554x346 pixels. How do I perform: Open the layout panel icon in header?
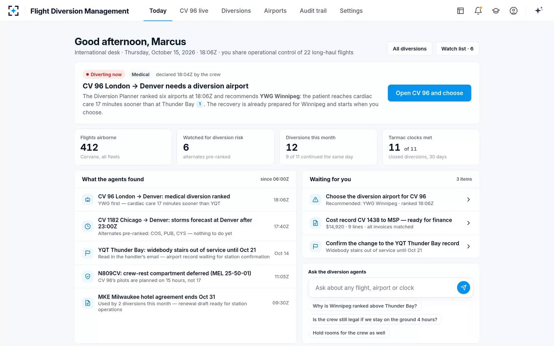[461, 11]
